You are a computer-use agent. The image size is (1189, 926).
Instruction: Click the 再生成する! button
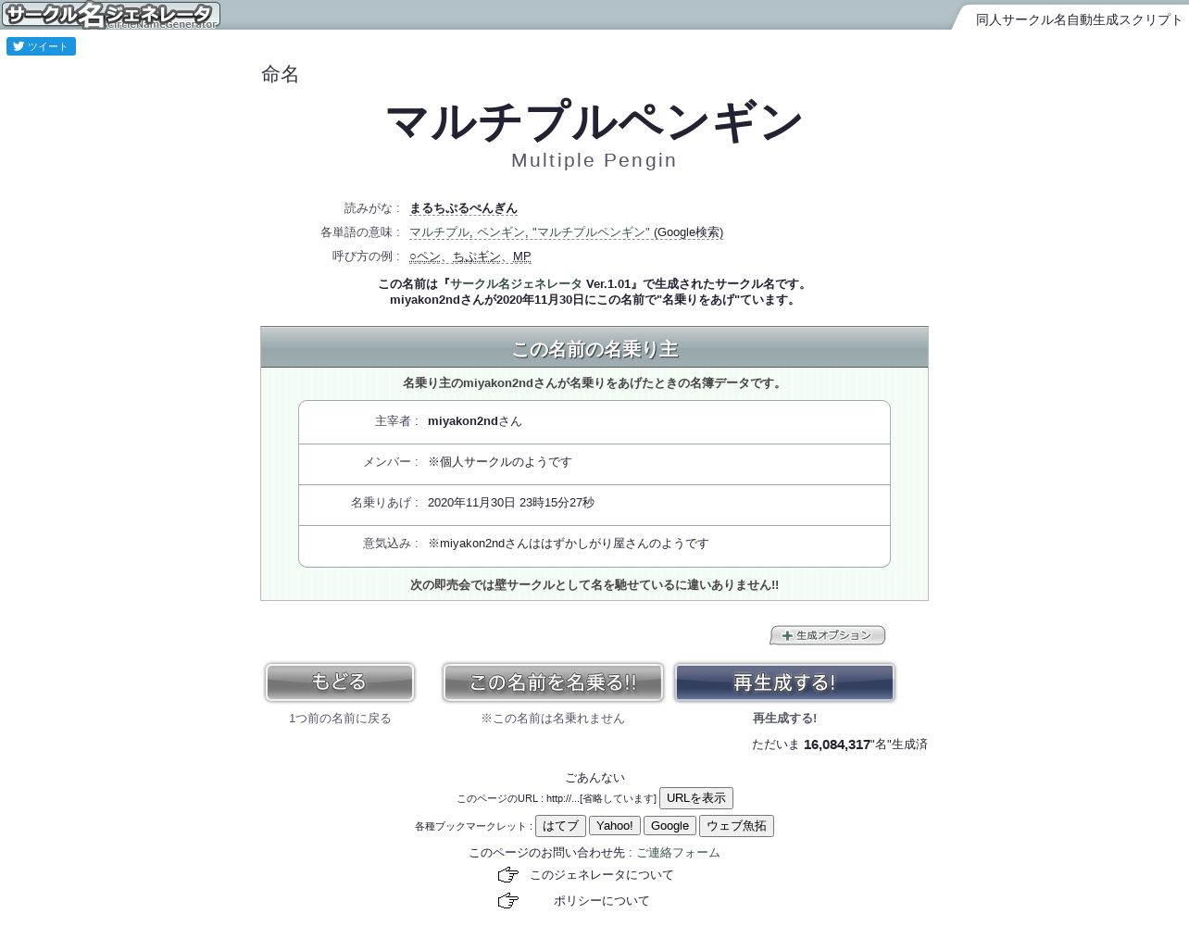[x=784, y=682]
